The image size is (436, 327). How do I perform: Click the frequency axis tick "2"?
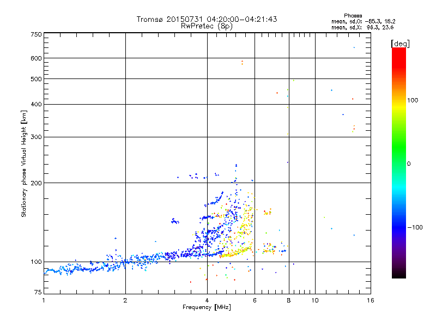coord(125,300)
